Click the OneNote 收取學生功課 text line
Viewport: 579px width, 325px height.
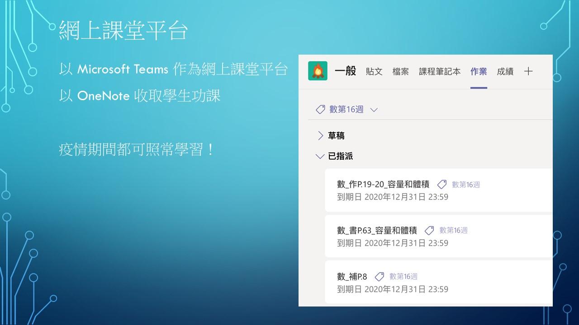(140, 96)
